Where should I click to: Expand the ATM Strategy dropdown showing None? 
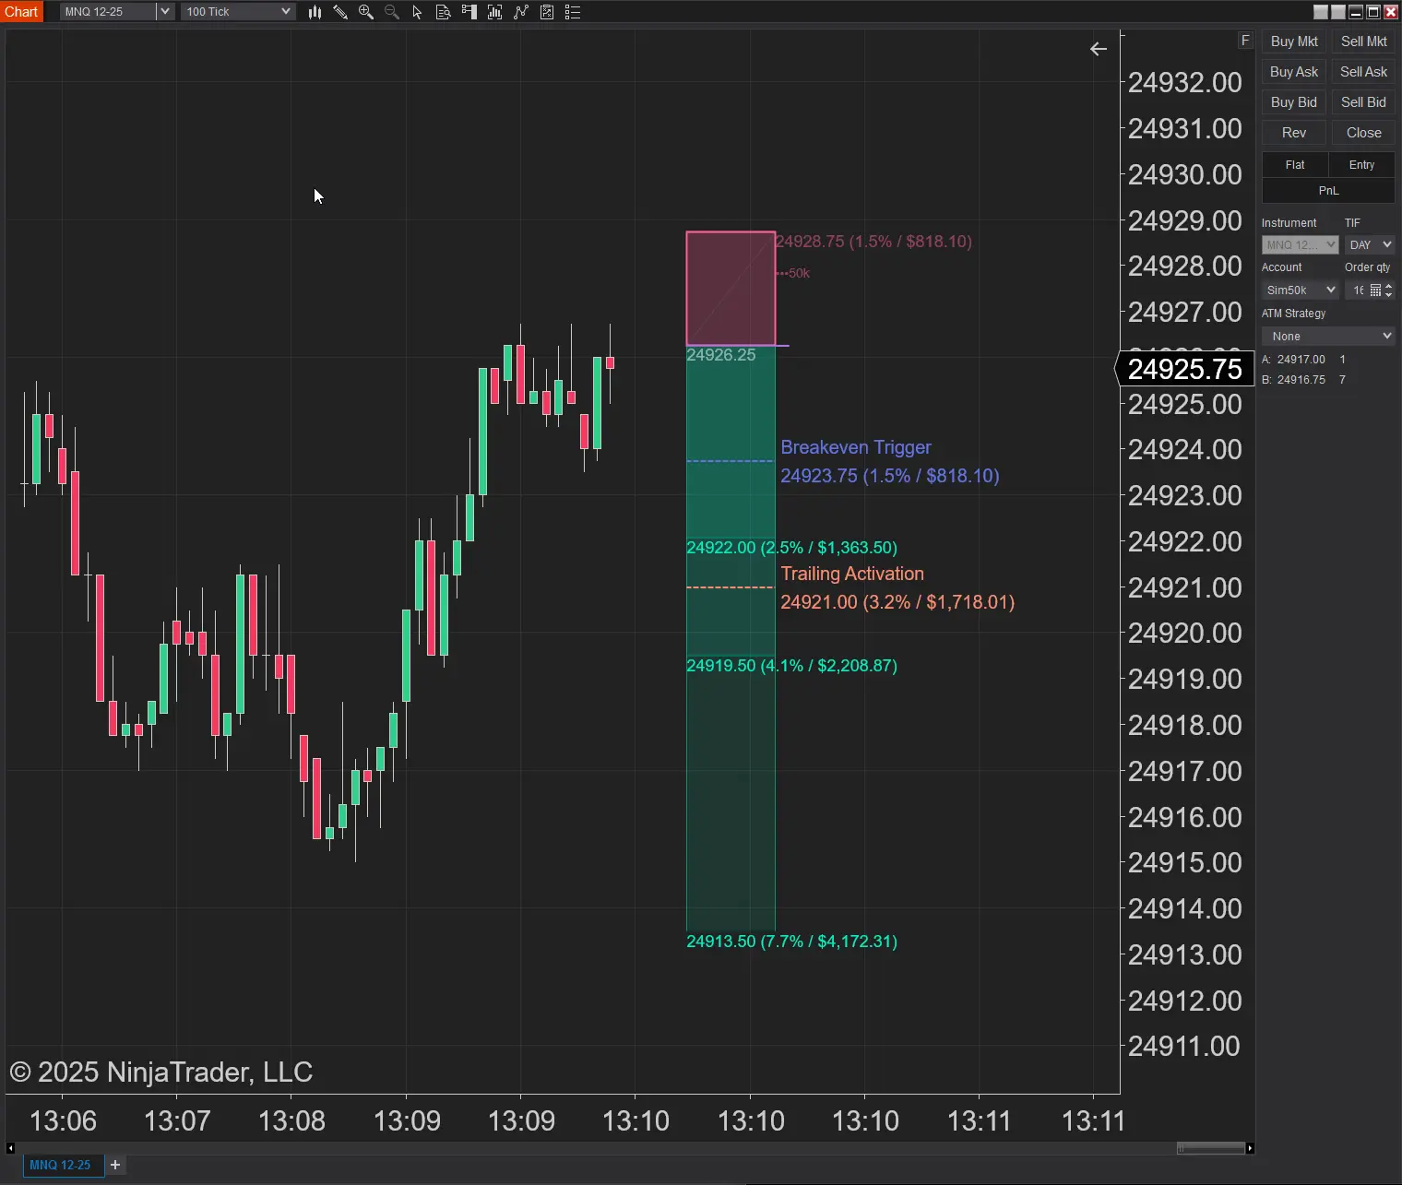[x=1327, y=336]
